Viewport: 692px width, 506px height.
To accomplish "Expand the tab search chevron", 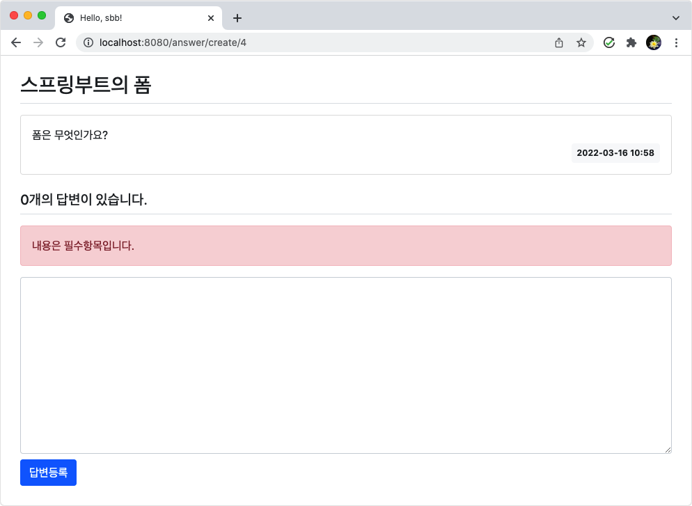I will (676, 18).
